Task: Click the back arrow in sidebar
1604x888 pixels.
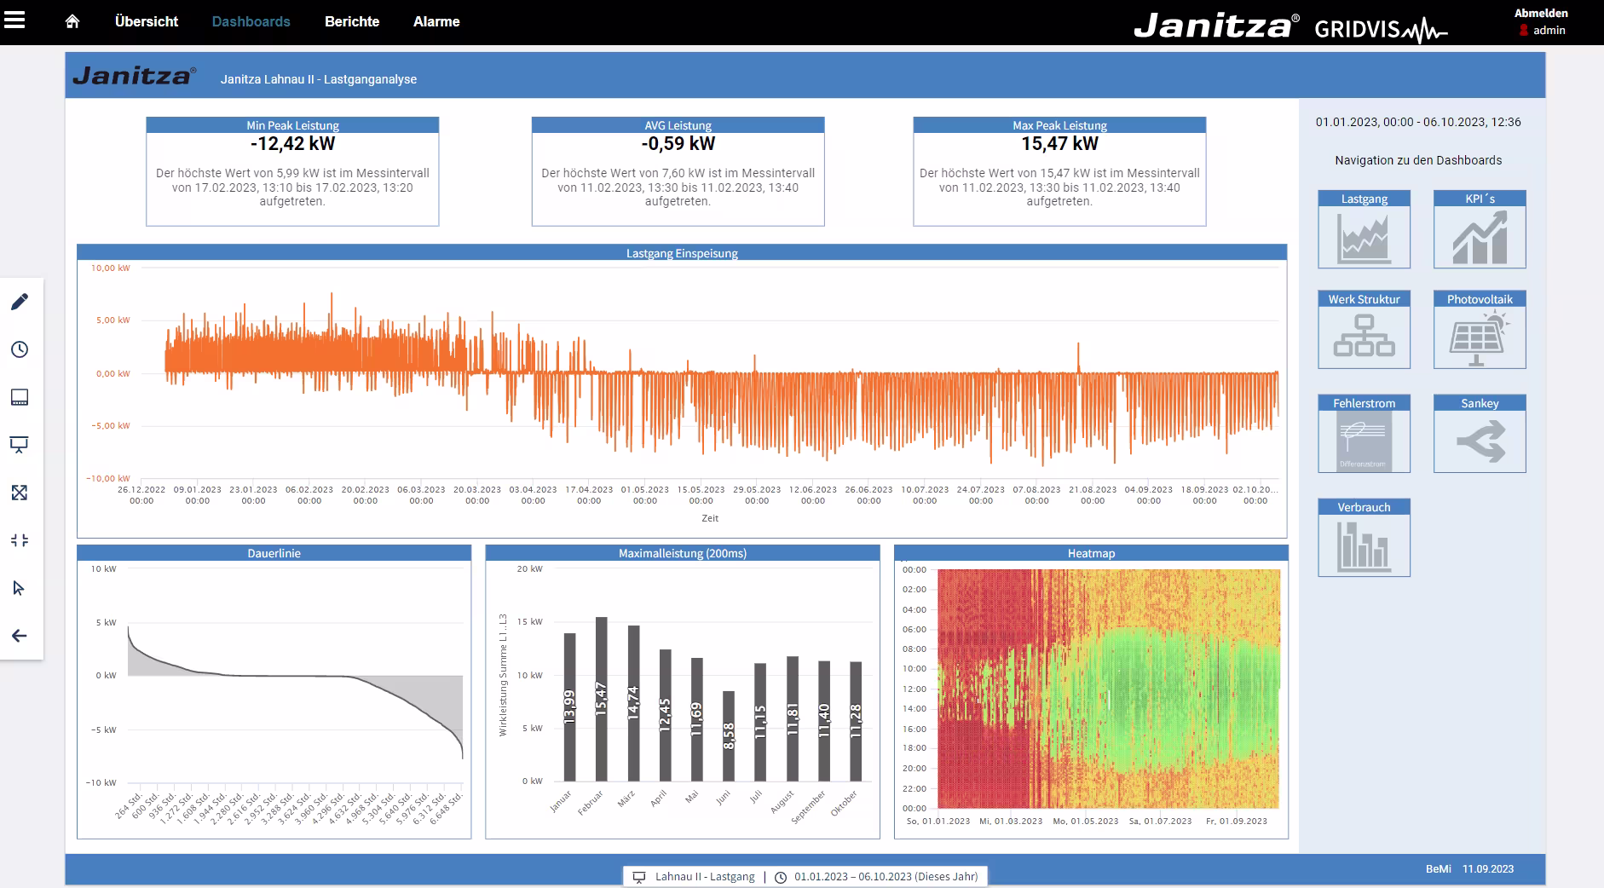Action: pyautogui.click(x=20, y=636)
